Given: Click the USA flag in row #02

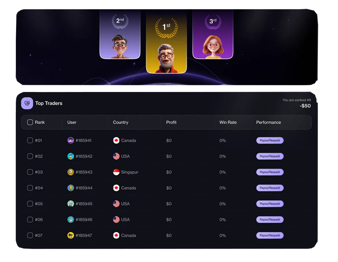Looking at the screenshot, I should 116,156.
